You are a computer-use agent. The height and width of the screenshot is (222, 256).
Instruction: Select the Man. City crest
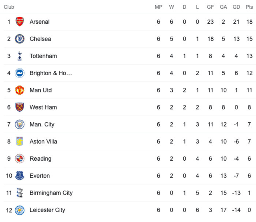coord(20,125)
